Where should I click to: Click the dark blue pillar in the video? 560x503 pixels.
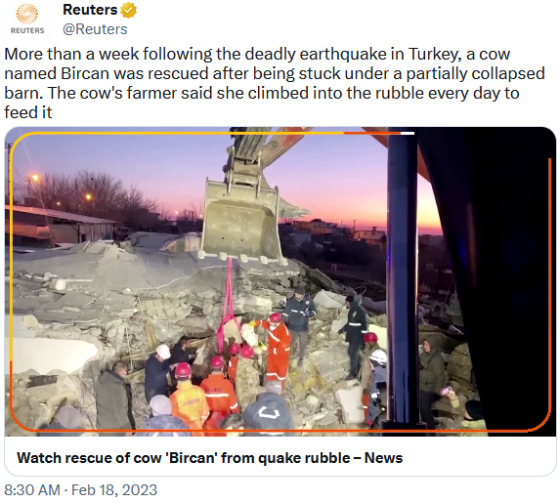click(x=403, y=278)
